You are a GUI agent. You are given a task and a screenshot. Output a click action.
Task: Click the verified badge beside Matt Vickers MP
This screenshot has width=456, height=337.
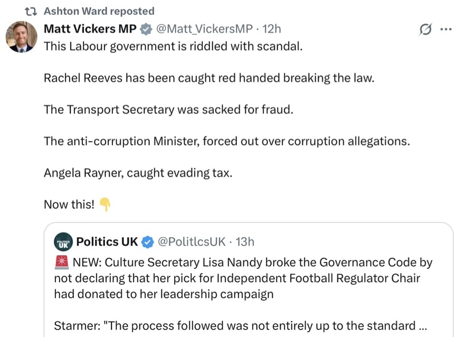pos(145,29)
